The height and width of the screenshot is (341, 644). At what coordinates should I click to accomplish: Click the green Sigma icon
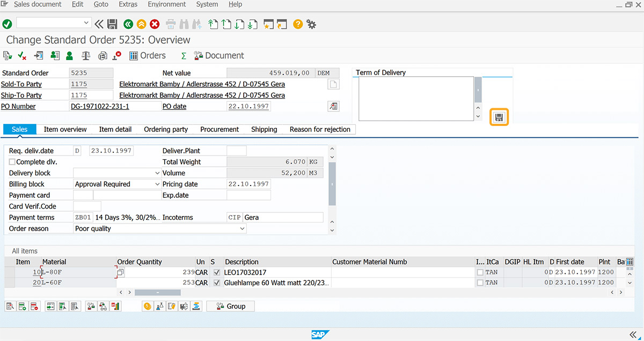click(x=184, y=56)
